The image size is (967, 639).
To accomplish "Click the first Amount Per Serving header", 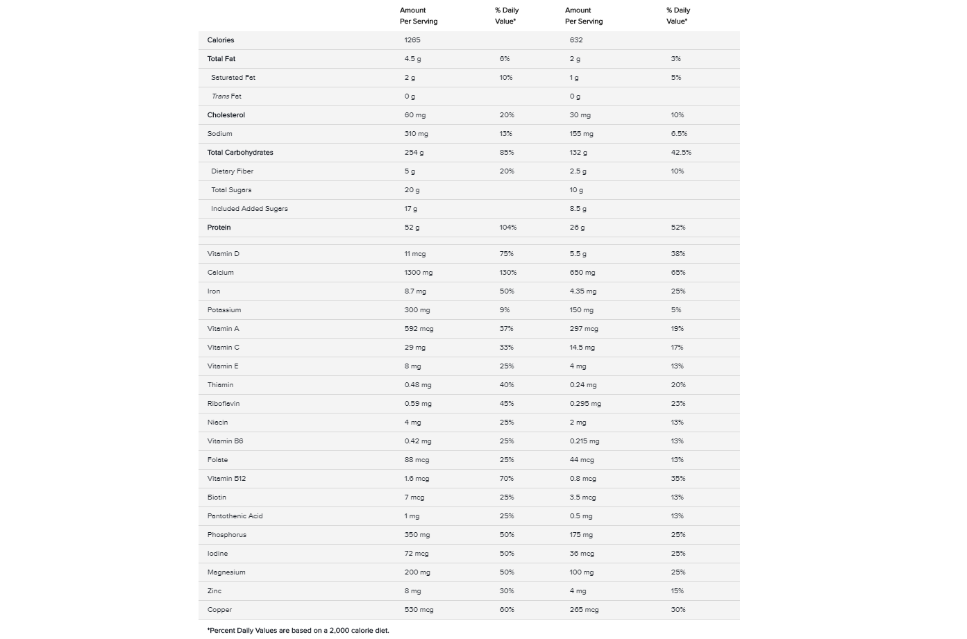I will tap(419, 16).
